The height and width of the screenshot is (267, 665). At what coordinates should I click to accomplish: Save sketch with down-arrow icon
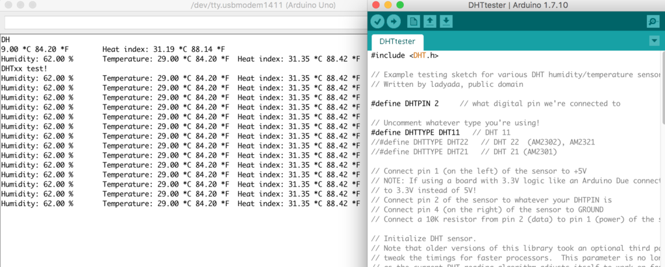[x=445, y=21]
